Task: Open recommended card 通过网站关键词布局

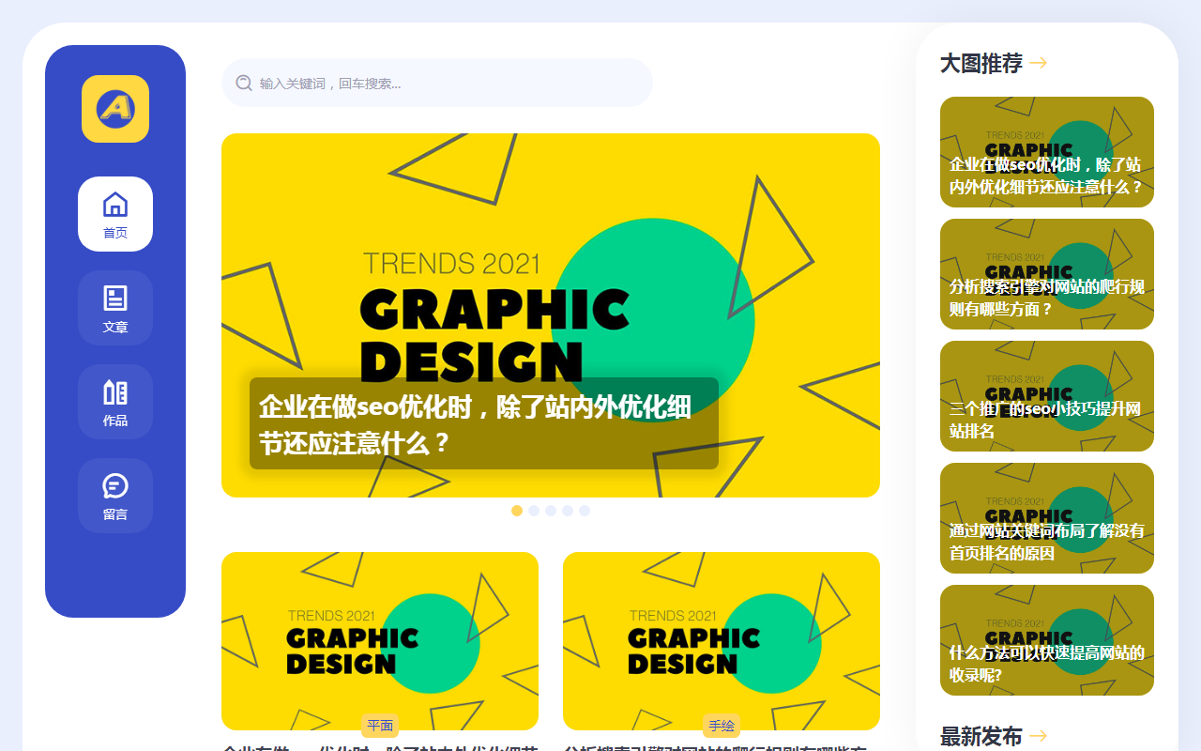Action: click(1047, 518)
